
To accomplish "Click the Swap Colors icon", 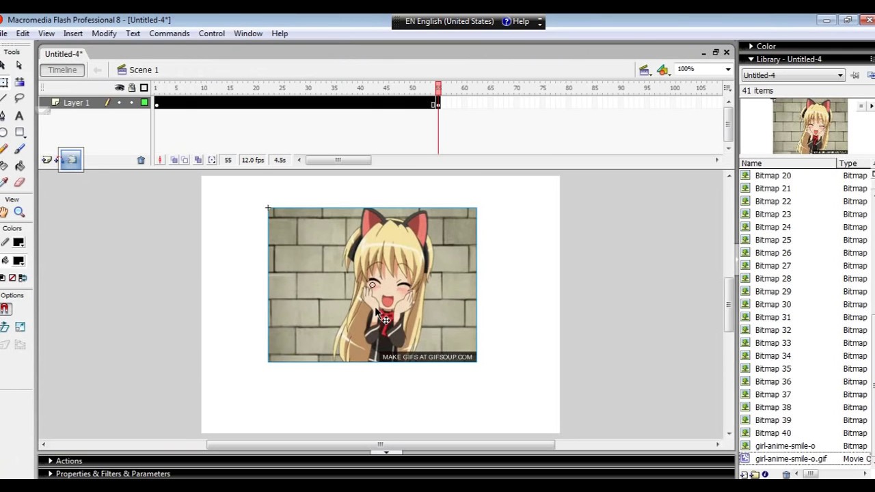I will pos(23,278).
